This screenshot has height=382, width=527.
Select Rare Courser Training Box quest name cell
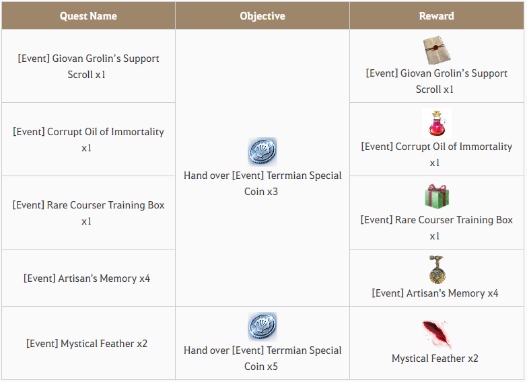click(x=88, y=213)
